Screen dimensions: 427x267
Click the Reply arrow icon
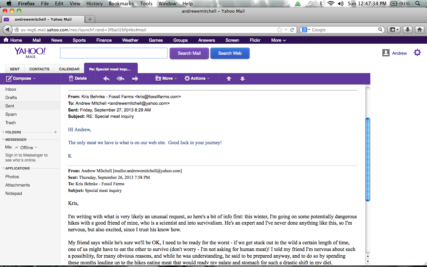106,79
